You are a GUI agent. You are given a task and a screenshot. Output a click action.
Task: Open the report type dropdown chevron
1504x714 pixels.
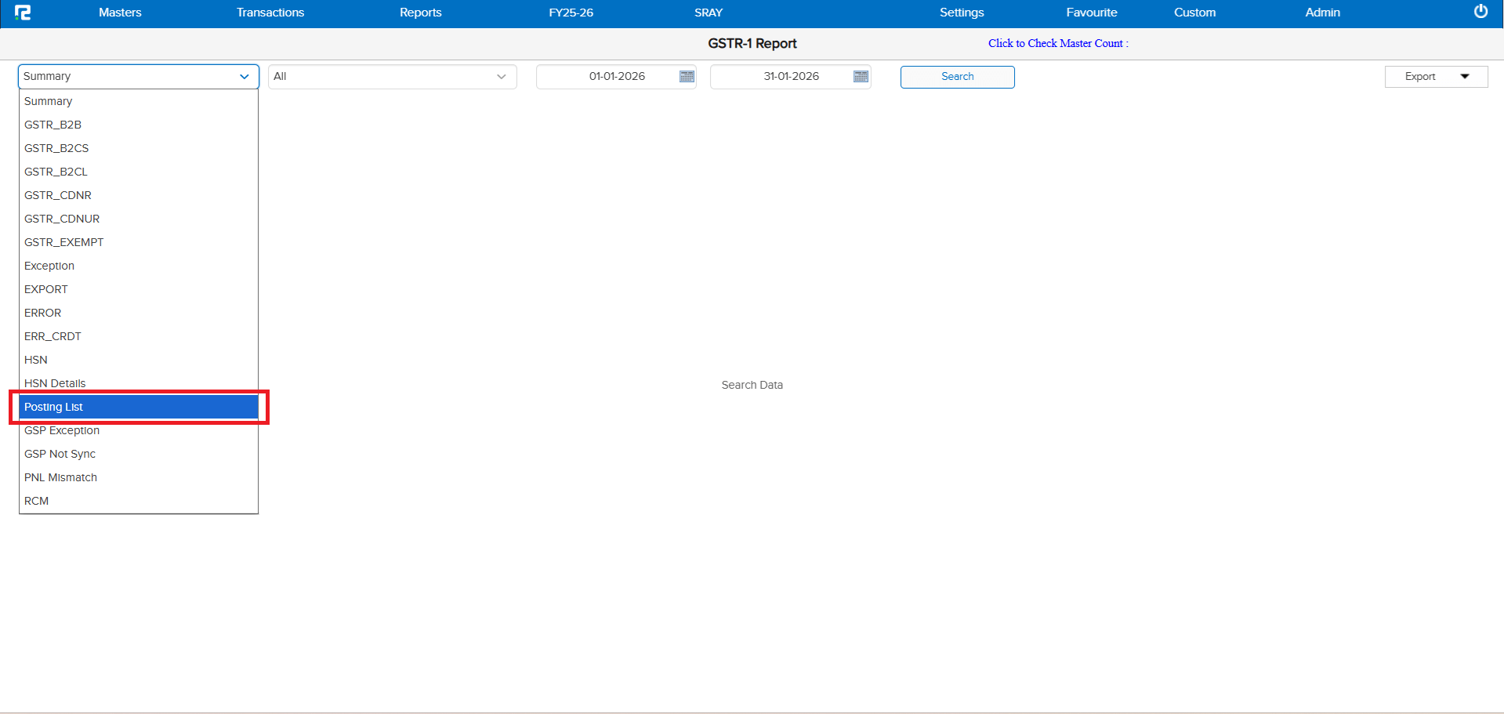tap(244, 77)
